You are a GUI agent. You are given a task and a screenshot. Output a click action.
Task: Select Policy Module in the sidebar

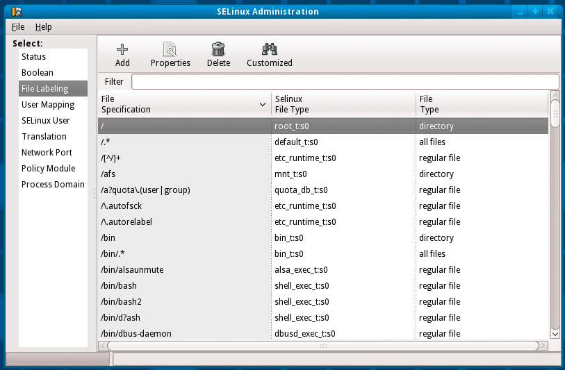tap(53, 168)
